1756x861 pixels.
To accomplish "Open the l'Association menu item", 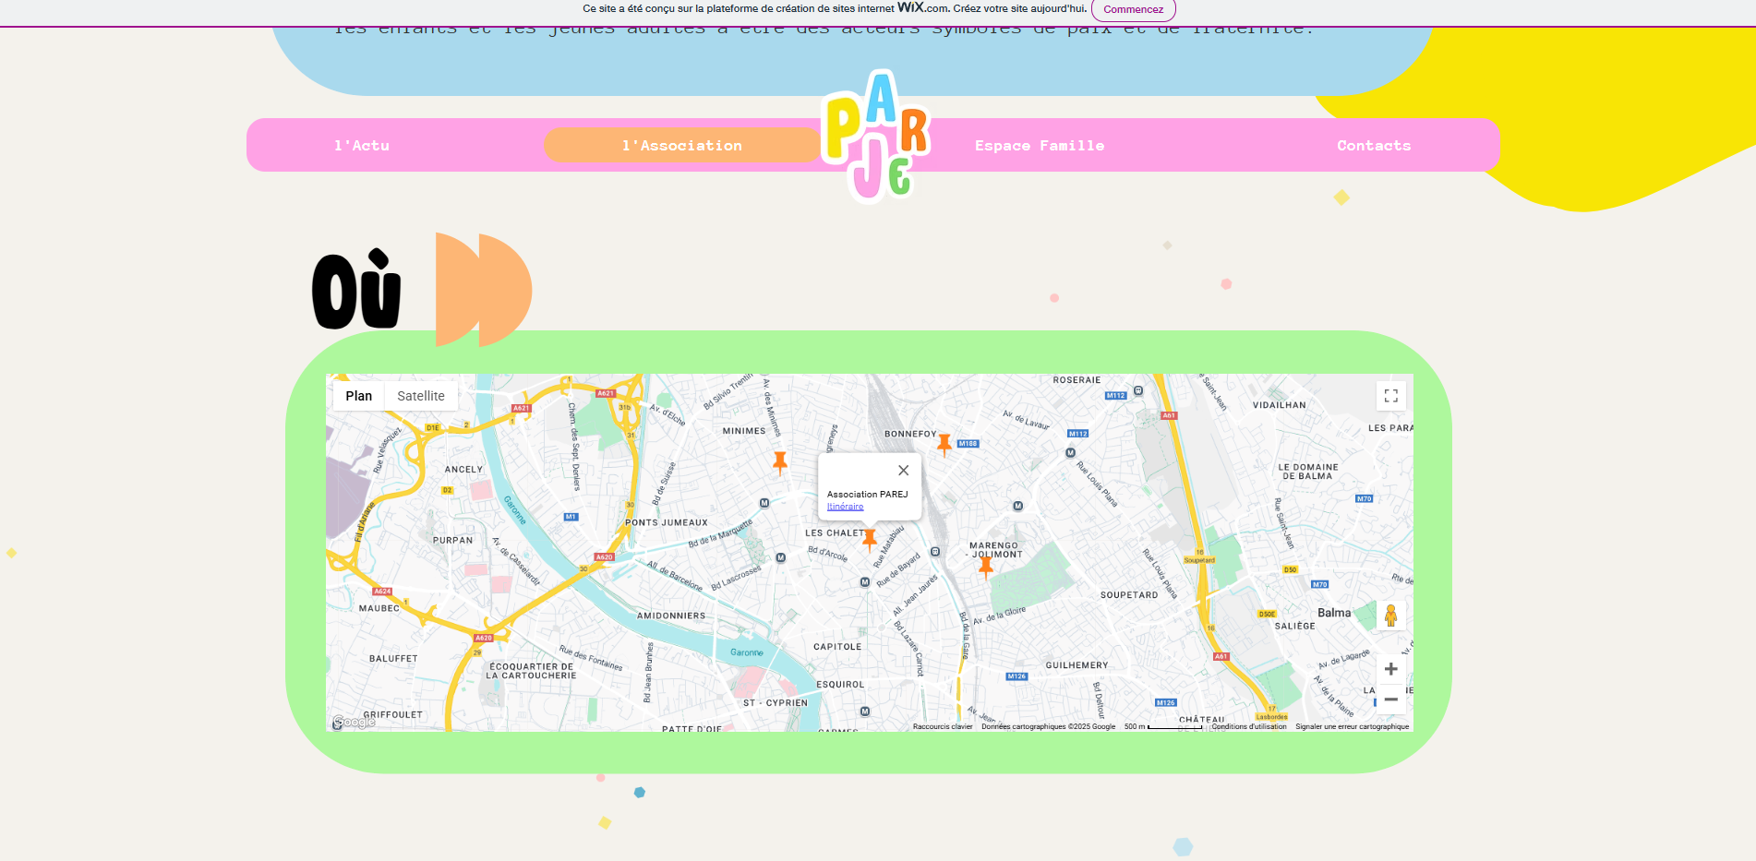I will pyautogui.click(x=681, y=146).
